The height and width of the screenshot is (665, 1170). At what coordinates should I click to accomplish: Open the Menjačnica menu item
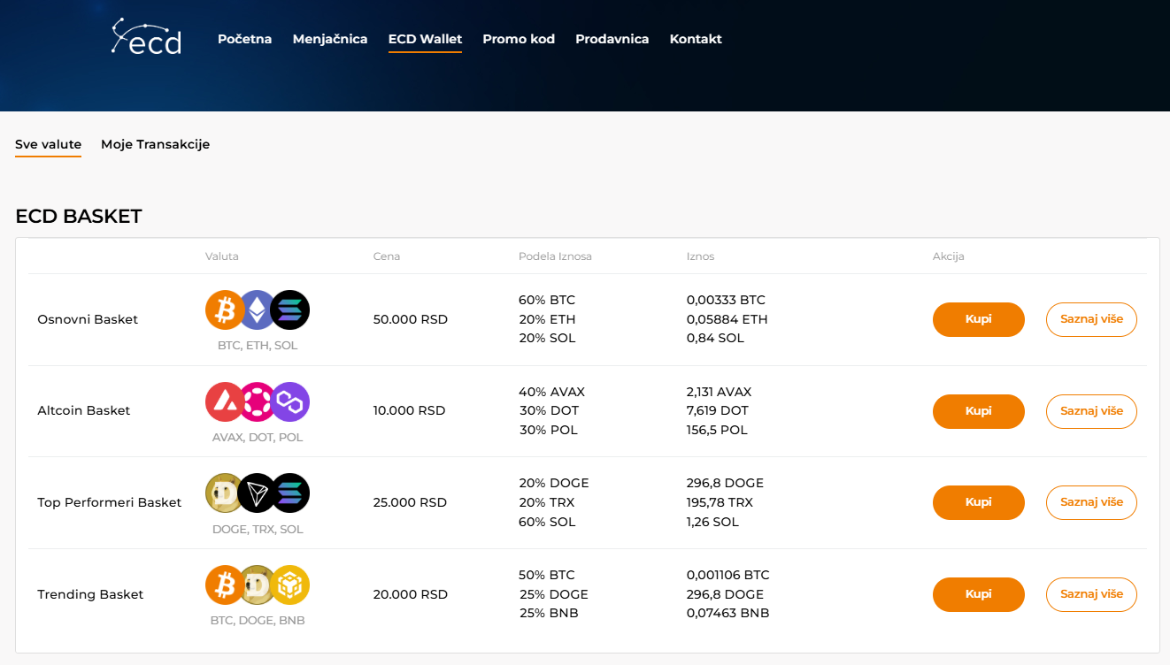pyautogui.click(x=330, y=39)
